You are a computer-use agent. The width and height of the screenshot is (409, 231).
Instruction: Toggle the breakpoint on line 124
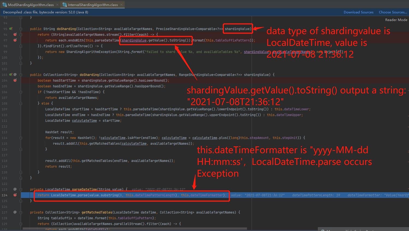pyautogui.click(x=15, y=195)
